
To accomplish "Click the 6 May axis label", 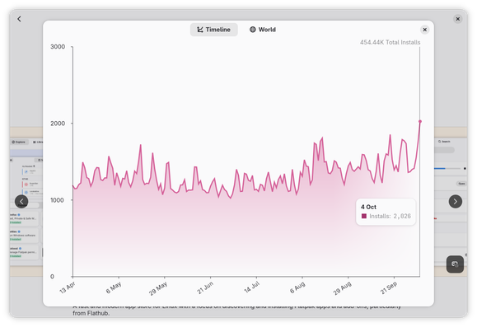I will coord(114,287).
